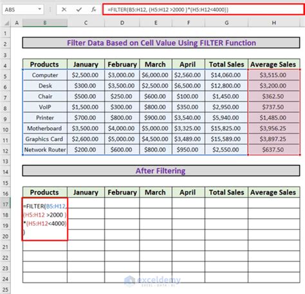305x294 pixels.
Task: Select Motherboard total sales $15,825.00
Action: [226, 128]
